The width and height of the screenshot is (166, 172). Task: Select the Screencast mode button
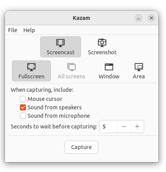[60, 47]
